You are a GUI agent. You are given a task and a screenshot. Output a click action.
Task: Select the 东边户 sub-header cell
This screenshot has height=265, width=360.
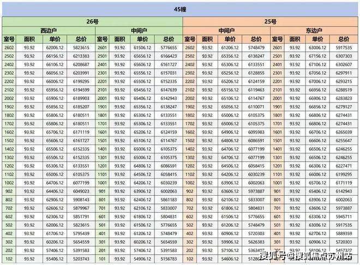pos(314,31)
